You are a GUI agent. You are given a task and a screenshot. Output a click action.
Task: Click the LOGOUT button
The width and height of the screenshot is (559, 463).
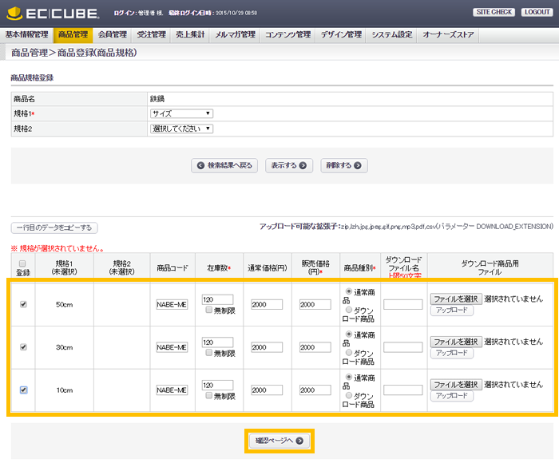(x=537, y=13)
